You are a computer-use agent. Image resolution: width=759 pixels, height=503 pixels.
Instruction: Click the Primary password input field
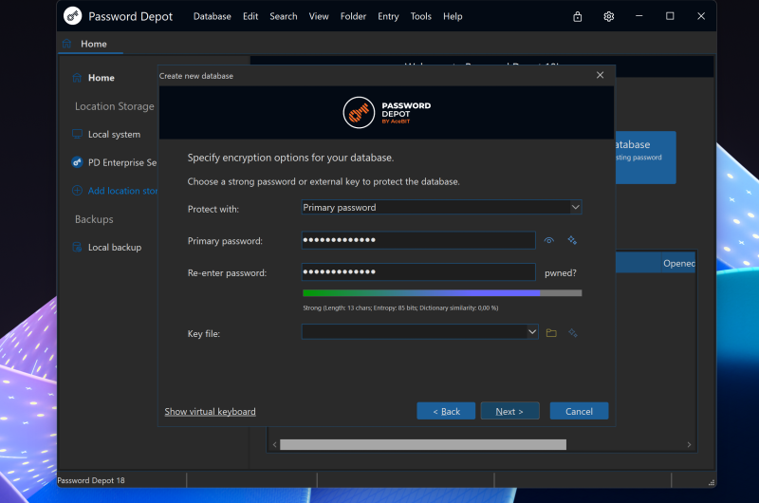tap(418, 240)
